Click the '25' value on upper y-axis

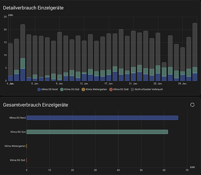coord(5,17)
